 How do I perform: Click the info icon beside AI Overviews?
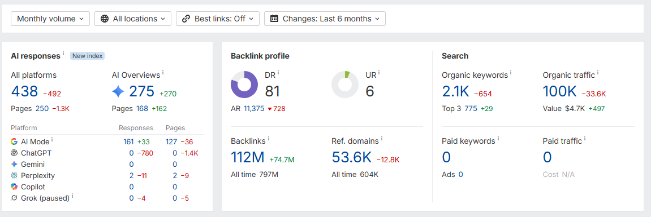[163, 73]
